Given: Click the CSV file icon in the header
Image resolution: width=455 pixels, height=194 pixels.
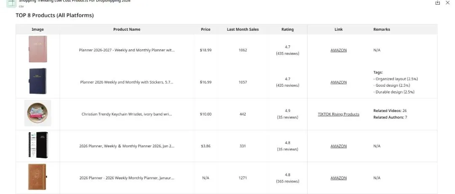Looking at the screenshot, I should click(11, 3).
